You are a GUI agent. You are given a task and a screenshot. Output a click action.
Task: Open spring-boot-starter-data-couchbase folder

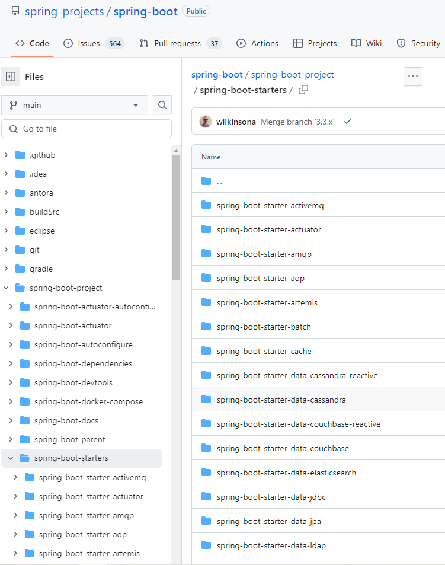point(283,449)
